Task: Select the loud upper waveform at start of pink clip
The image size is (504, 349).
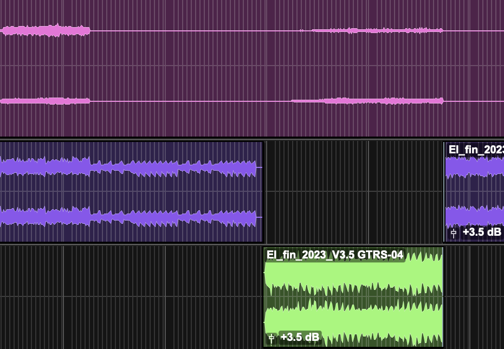Action: [x=45, y=31]
